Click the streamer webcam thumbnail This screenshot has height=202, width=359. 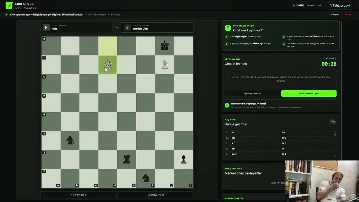coord(322,181)
